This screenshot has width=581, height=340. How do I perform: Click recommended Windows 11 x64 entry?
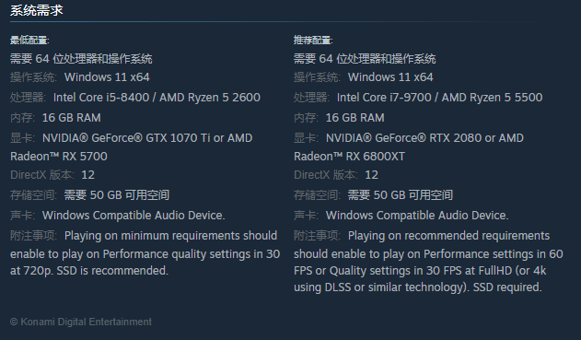click(390, 77)
